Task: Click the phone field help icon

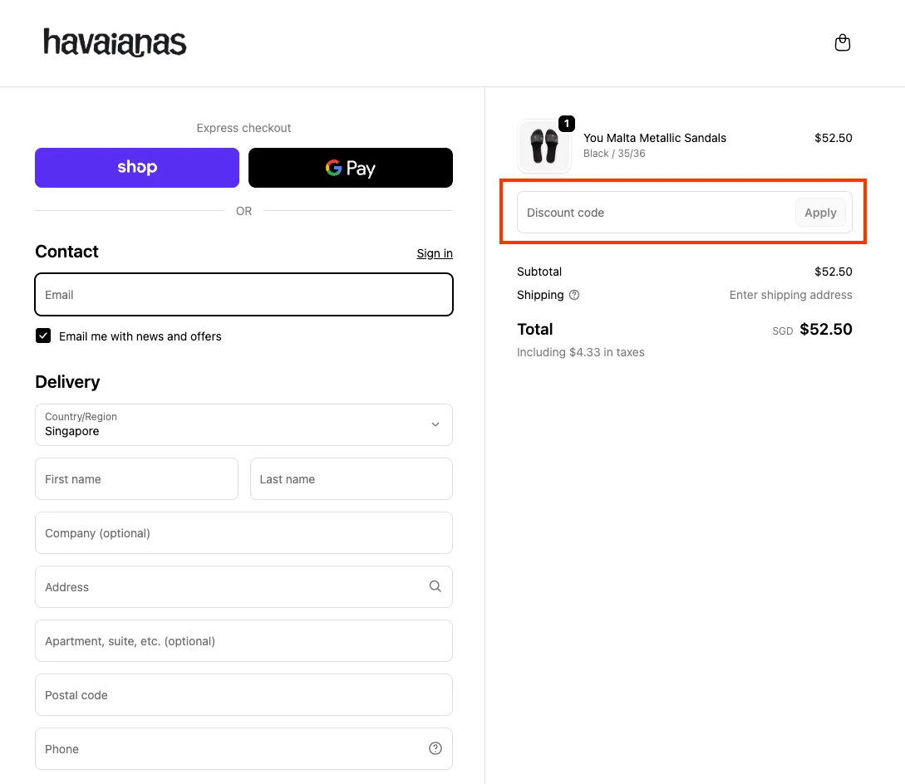Action: click(x=435, y=748)
